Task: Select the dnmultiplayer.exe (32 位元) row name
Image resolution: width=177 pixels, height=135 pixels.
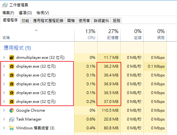Action: [40, 58]
